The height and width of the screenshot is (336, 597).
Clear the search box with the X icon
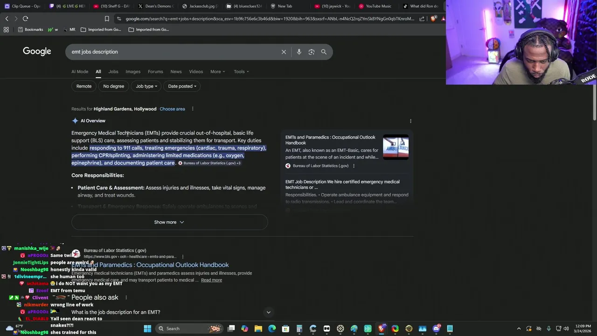[x=284, y=52]
